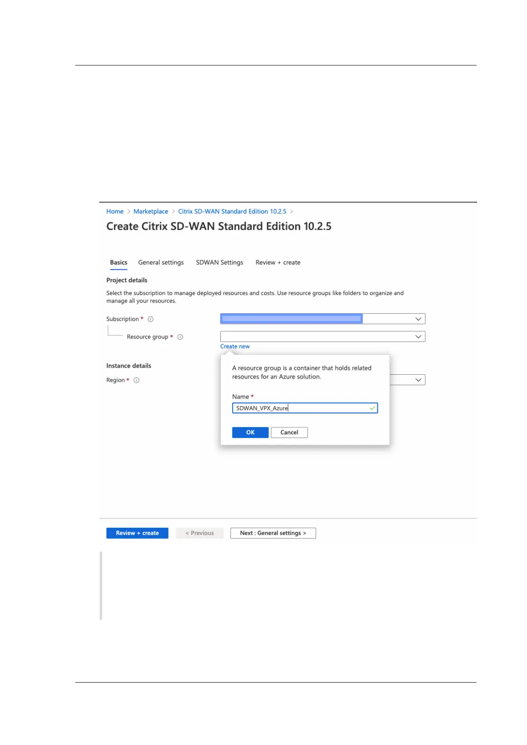Open the Subscription dropdown
This screenshot has height=745, width=527.
323,319
